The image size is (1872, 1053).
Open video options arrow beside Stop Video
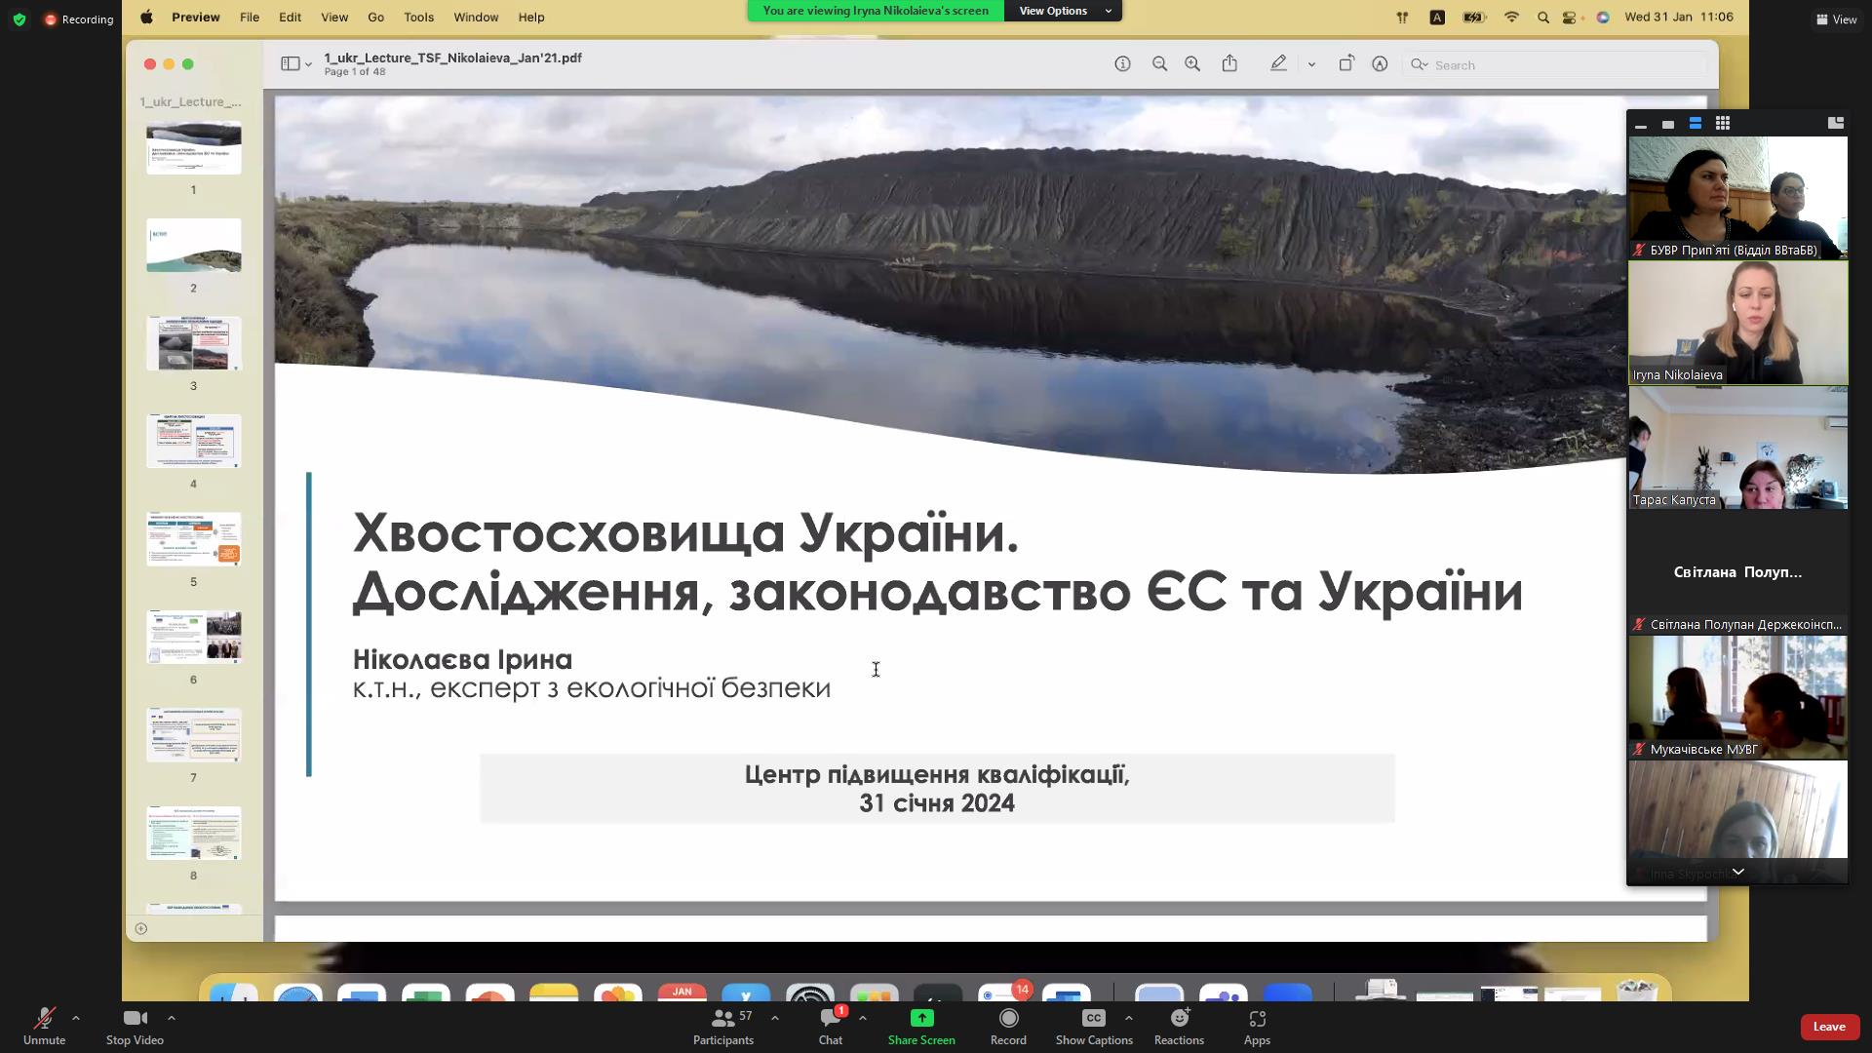coord(172,1018)
